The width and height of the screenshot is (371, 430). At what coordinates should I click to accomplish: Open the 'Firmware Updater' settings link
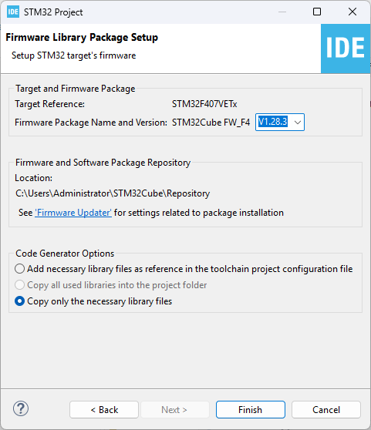(x=73, y=213)
